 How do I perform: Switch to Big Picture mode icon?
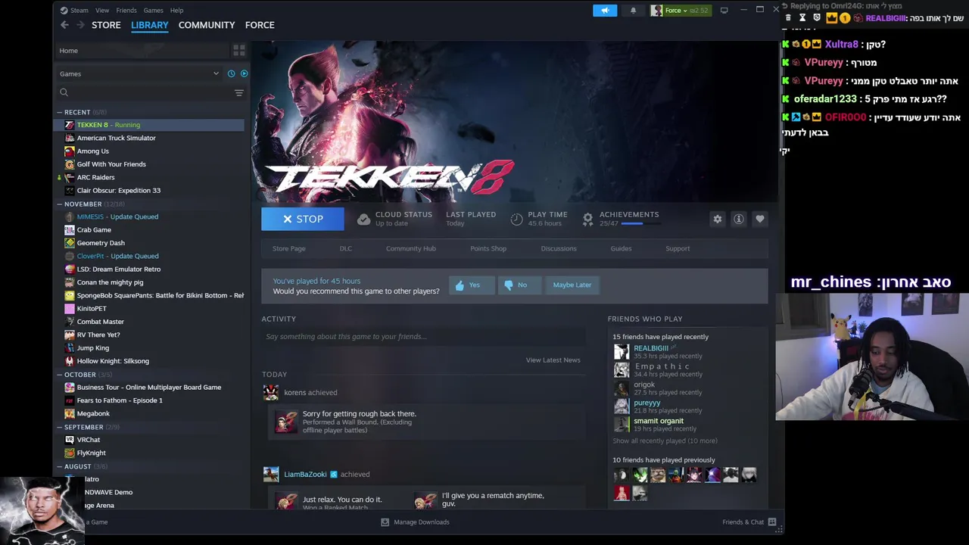tap(724, 11)
